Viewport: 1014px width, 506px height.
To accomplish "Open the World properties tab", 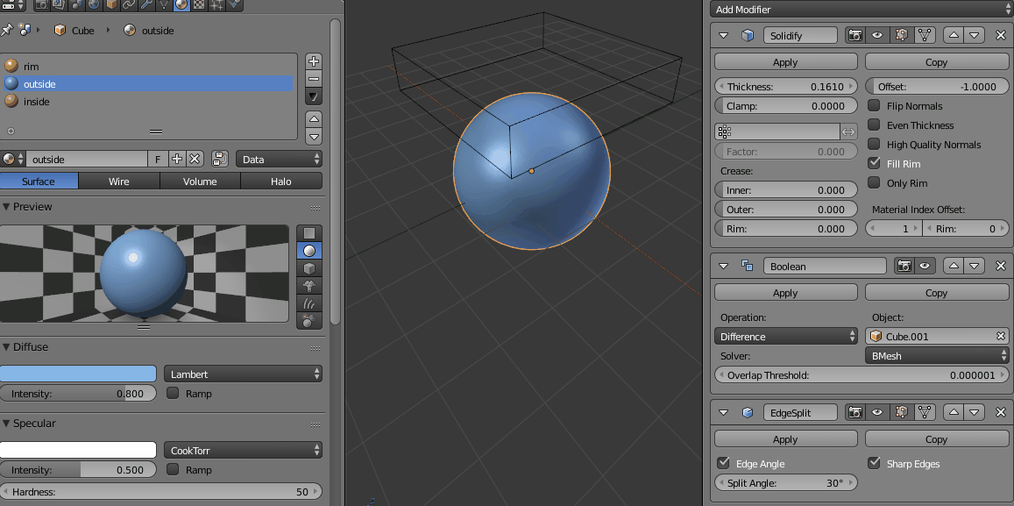I will [x=94, y=4].
